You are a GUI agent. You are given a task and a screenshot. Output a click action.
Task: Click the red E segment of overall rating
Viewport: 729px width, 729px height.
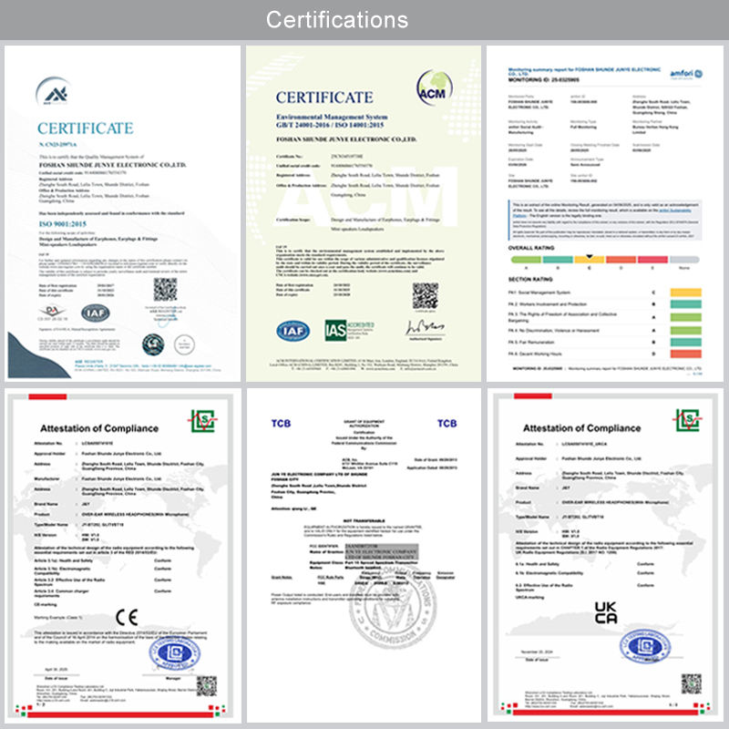point(652,260)
